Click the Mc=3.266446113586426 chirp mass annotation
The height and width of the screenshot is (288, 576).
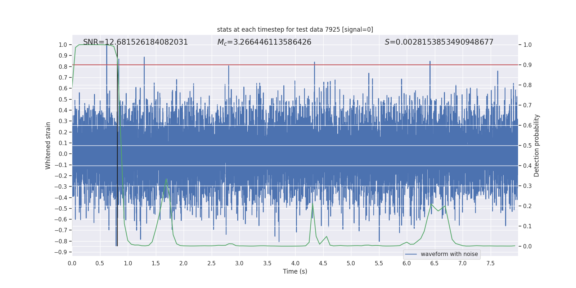[x=264, y=42]
